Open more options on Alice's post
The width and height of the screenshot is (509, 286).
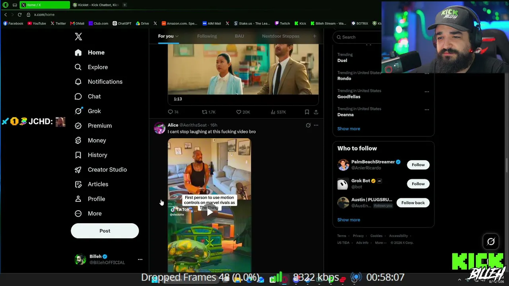(x=316, y=125)
